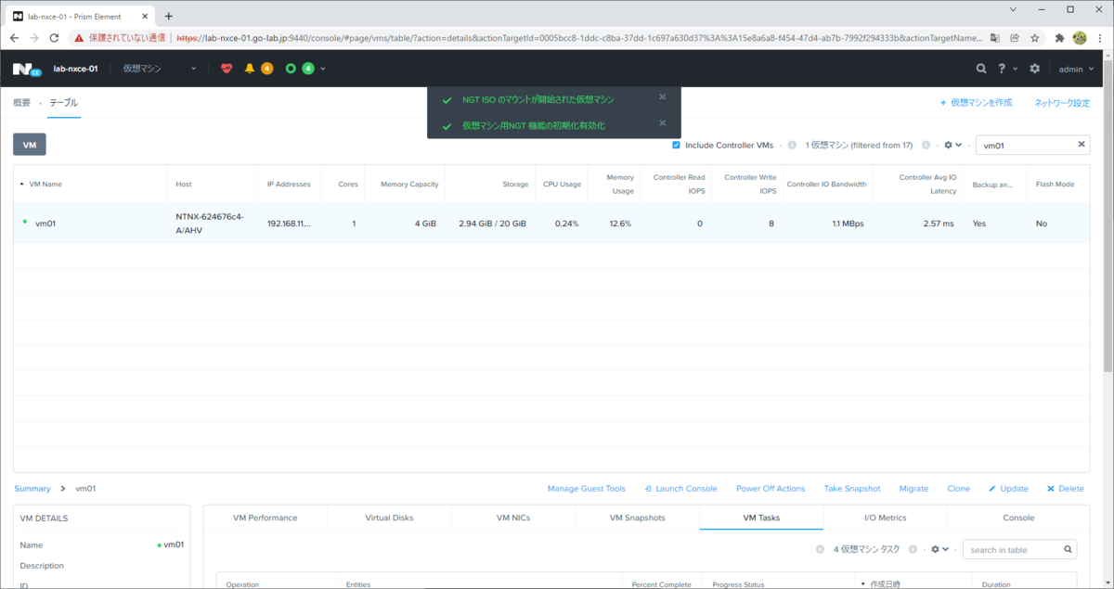This screenshot has width=1114, height=589.
Task: Bookmark this page with the star icon
Action: point(1034,38)
